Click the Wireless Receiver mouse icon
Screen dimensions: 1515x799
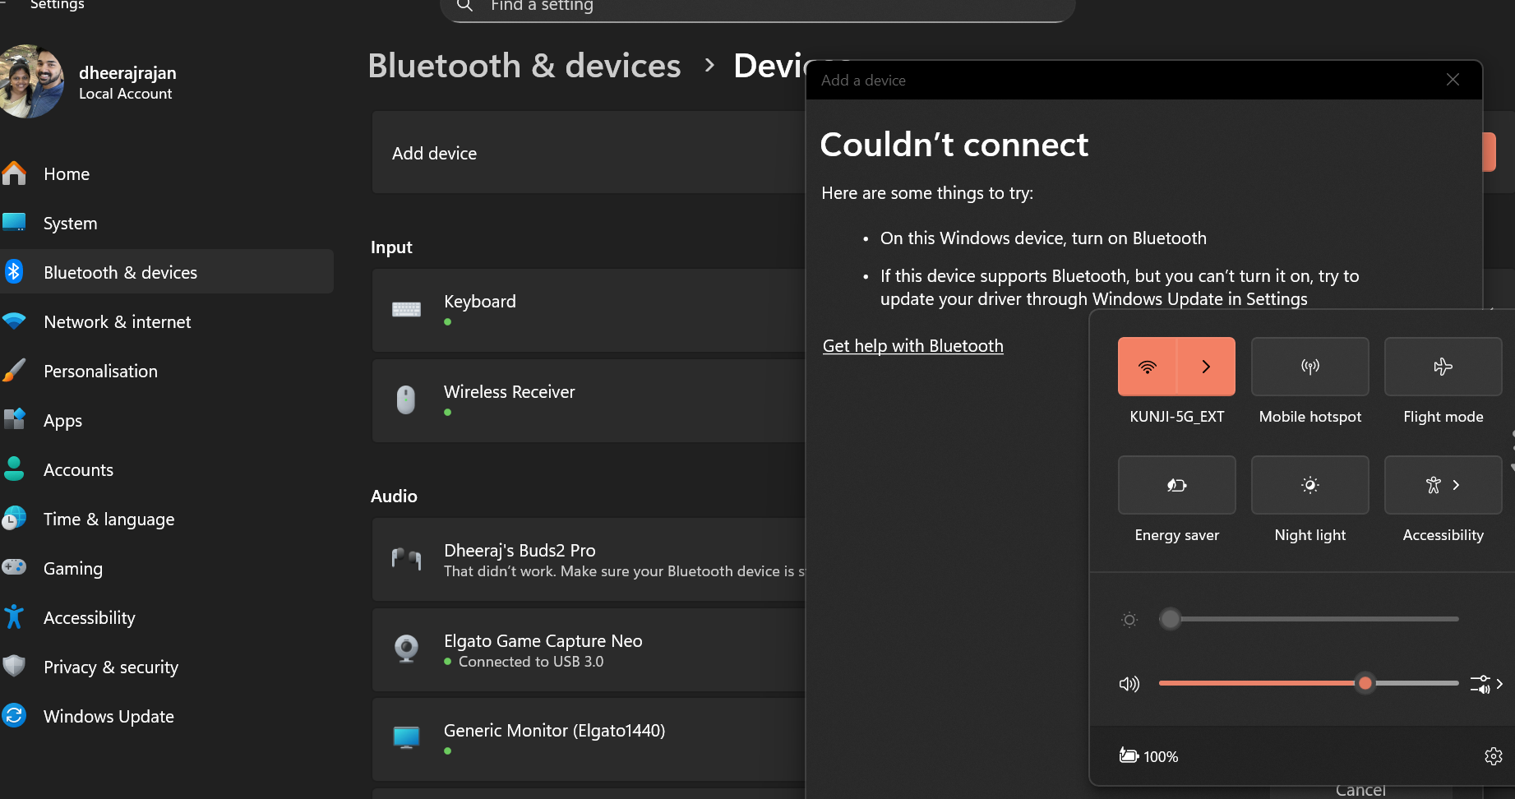pyautogui.click(x=406, y=400)
